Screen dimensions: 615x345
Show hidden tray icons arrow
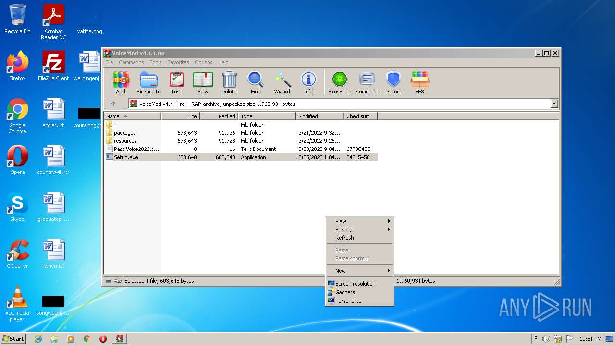(x=536, y=339)
